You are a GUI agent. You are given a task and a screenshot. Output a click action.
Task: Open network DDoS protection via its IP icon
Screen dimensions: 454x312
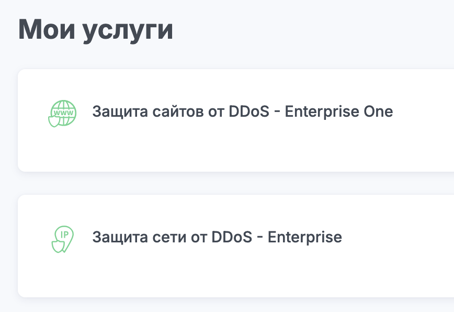coord(62,239)
